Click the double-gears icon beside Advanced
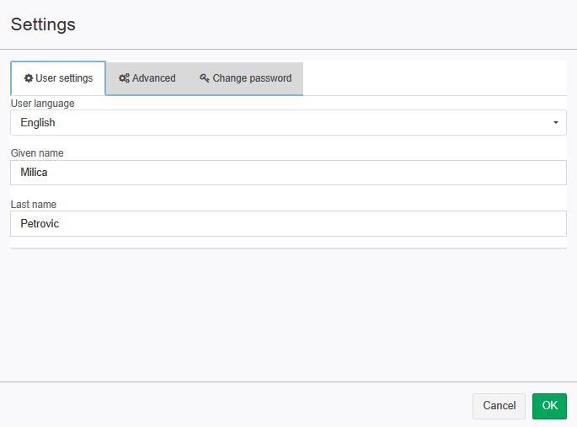 pos(124,78)
